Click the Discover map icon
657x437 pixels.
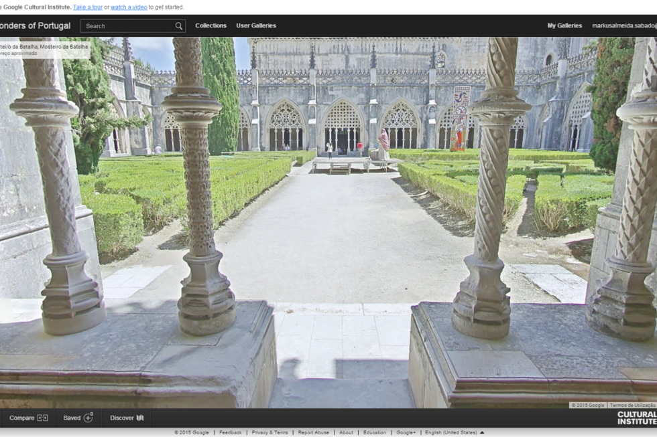click(140, 418)
